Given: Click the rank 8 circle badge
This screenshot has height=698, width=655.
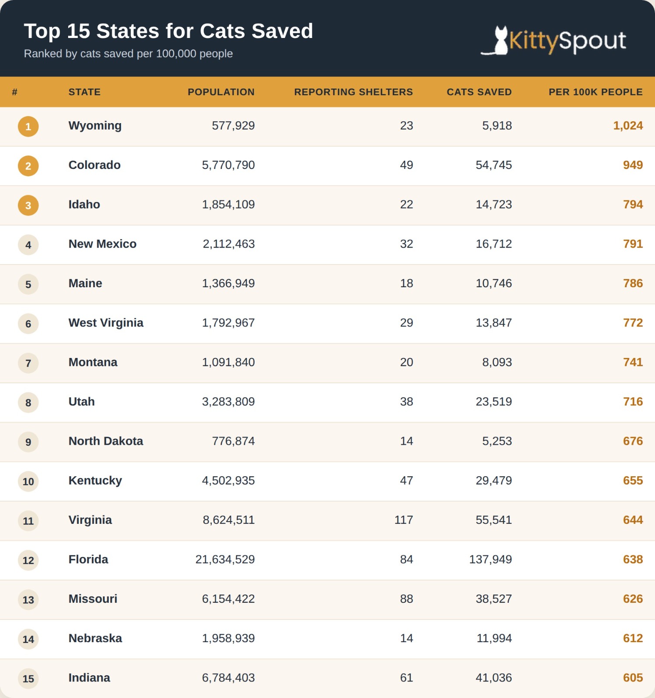Looking at the screenshot, I should (x=28, y=402).
